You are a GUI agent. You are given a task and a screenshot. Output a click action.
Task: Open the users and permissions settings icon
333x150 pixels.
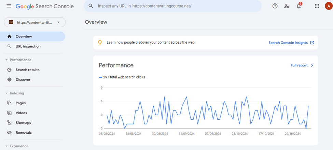[287, 6]
